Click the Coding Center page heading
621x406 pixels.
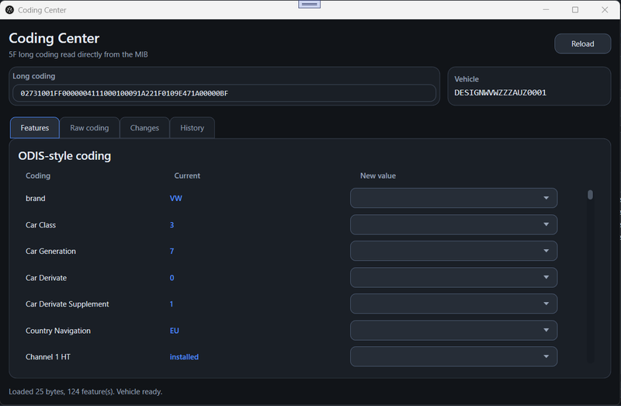click(x=54, y=38)
